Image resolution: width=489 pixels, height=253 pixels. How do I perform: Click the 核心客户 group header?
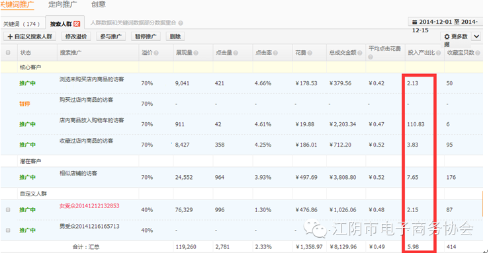30,67
